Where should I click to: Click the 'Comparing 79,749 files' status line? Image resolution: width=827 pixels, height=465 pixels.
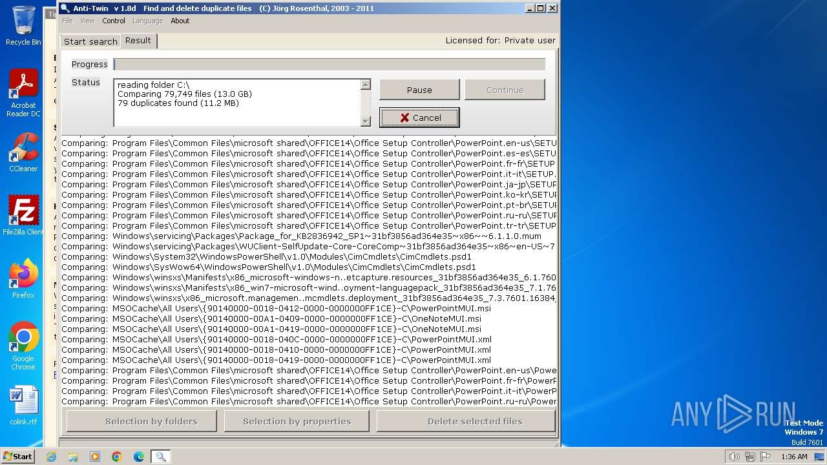[x=184, y=94]
